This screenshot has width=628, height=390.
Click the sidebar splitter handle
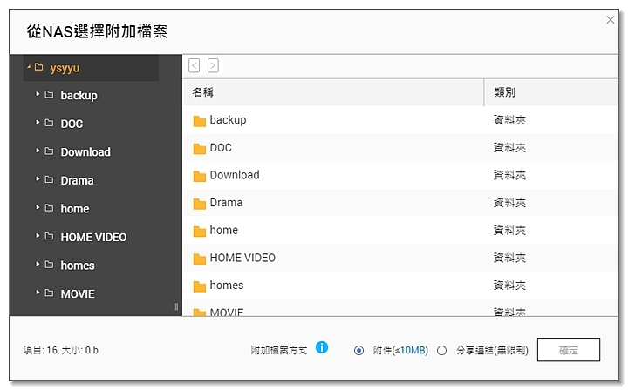176,306
